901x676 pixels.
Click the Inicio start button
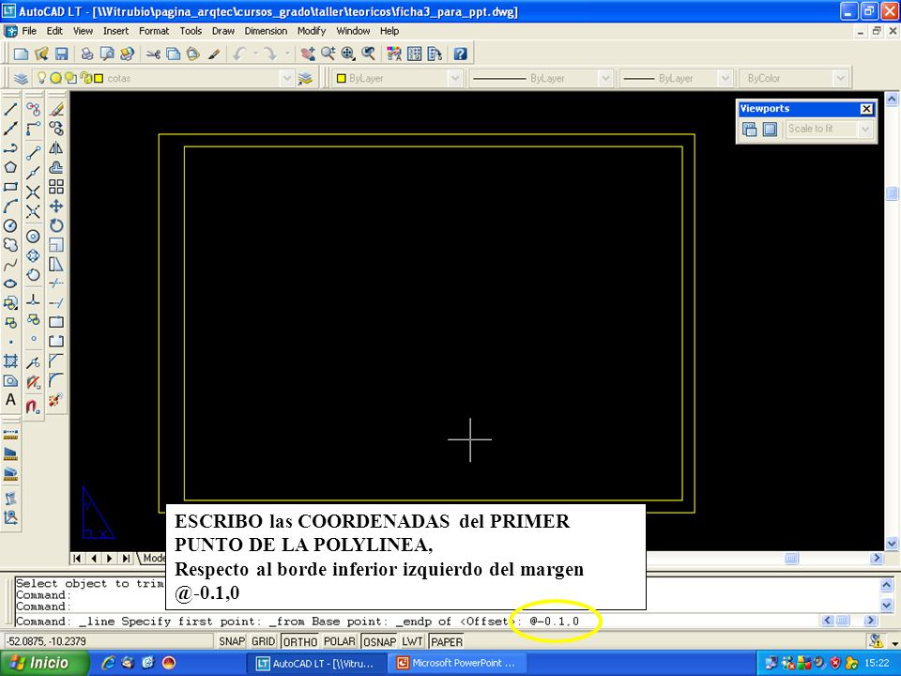coord(45,663)
